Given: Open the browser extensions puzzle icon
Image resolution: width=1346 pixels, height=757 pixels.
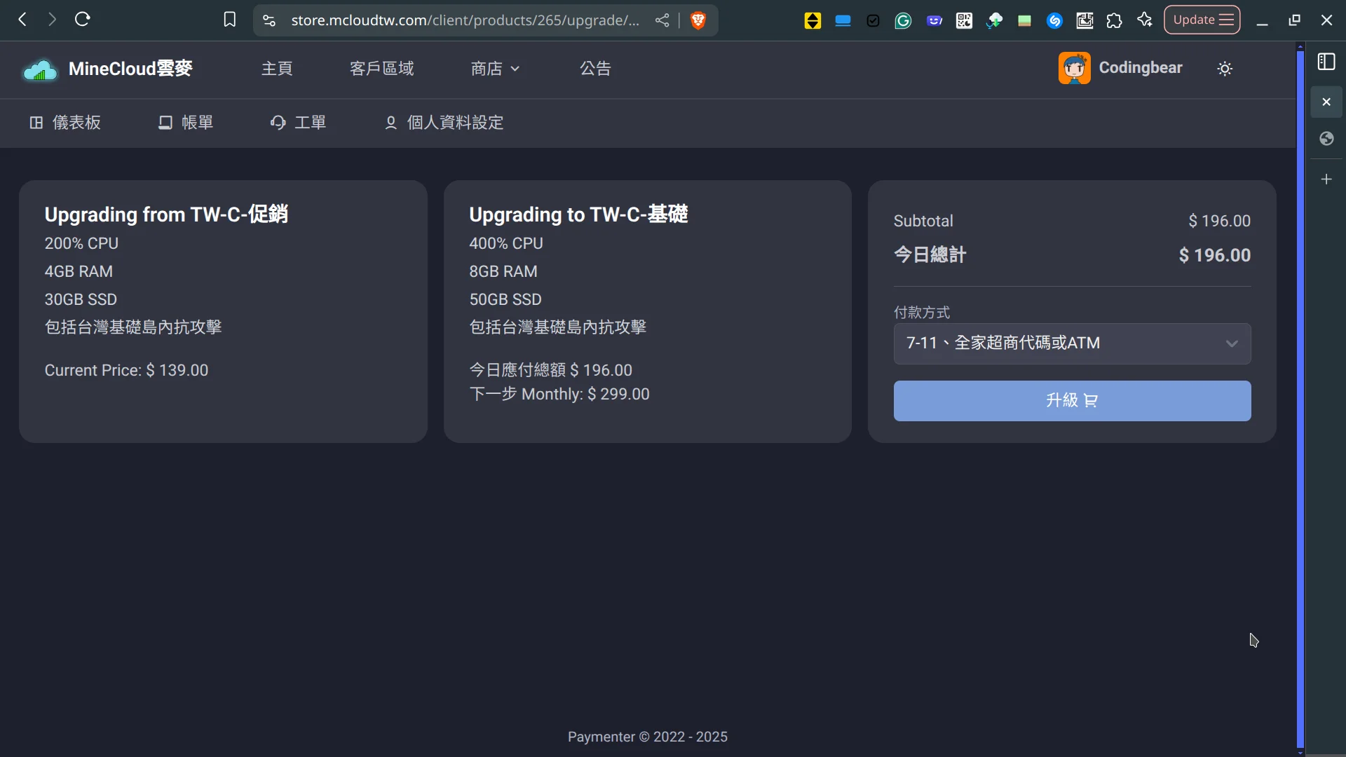Looking at the screenshot, I should (1114, 20).
